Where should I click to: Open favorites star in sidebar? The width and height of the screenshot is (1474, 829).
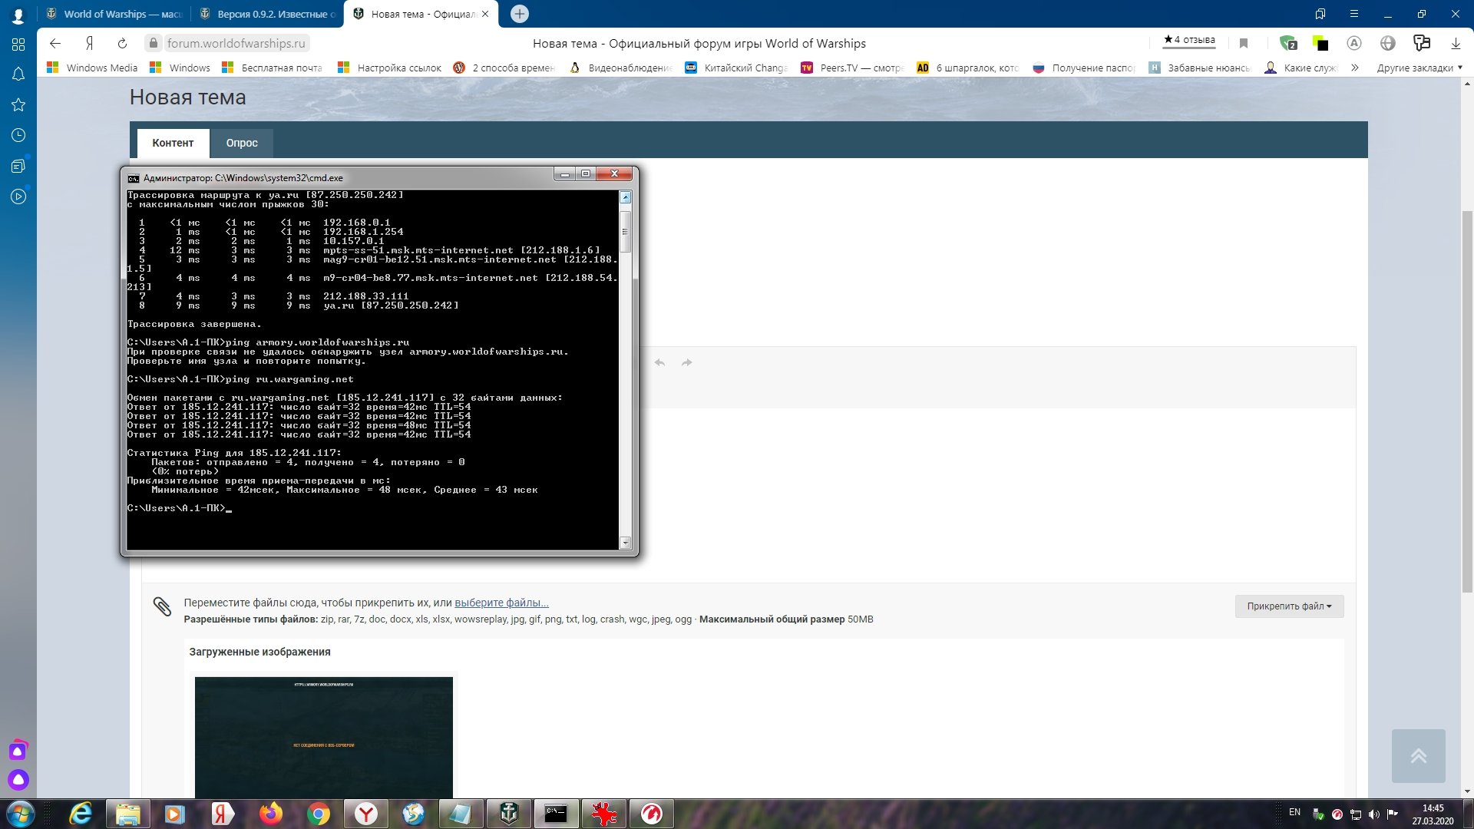pyautogui.click(x=18, y=105)
